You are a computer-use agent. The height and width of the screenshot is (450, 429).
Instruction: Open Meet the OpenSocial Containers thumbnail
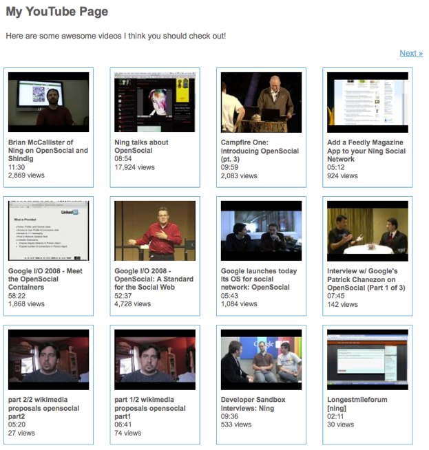[48, 231]
